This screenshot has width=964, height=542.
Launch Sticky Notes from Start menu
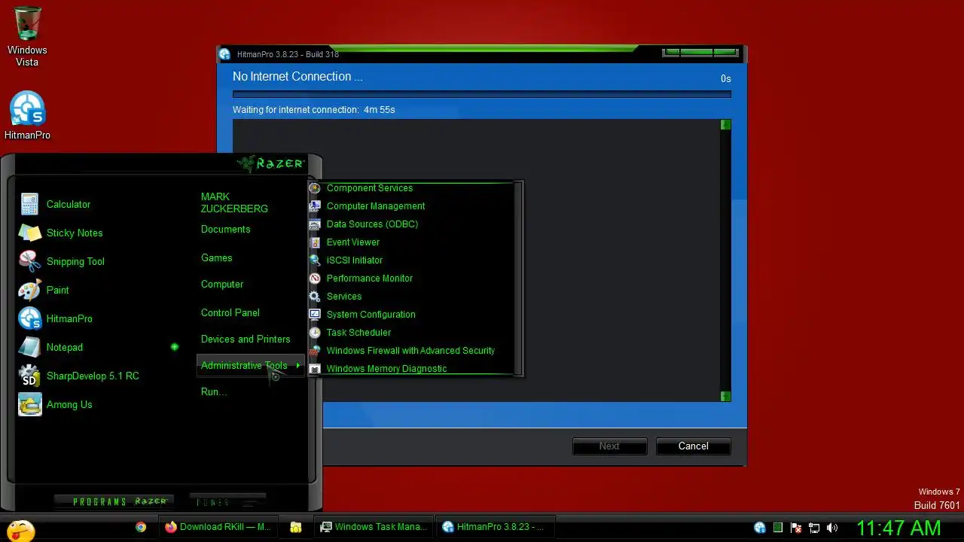(x=74, y=233)
